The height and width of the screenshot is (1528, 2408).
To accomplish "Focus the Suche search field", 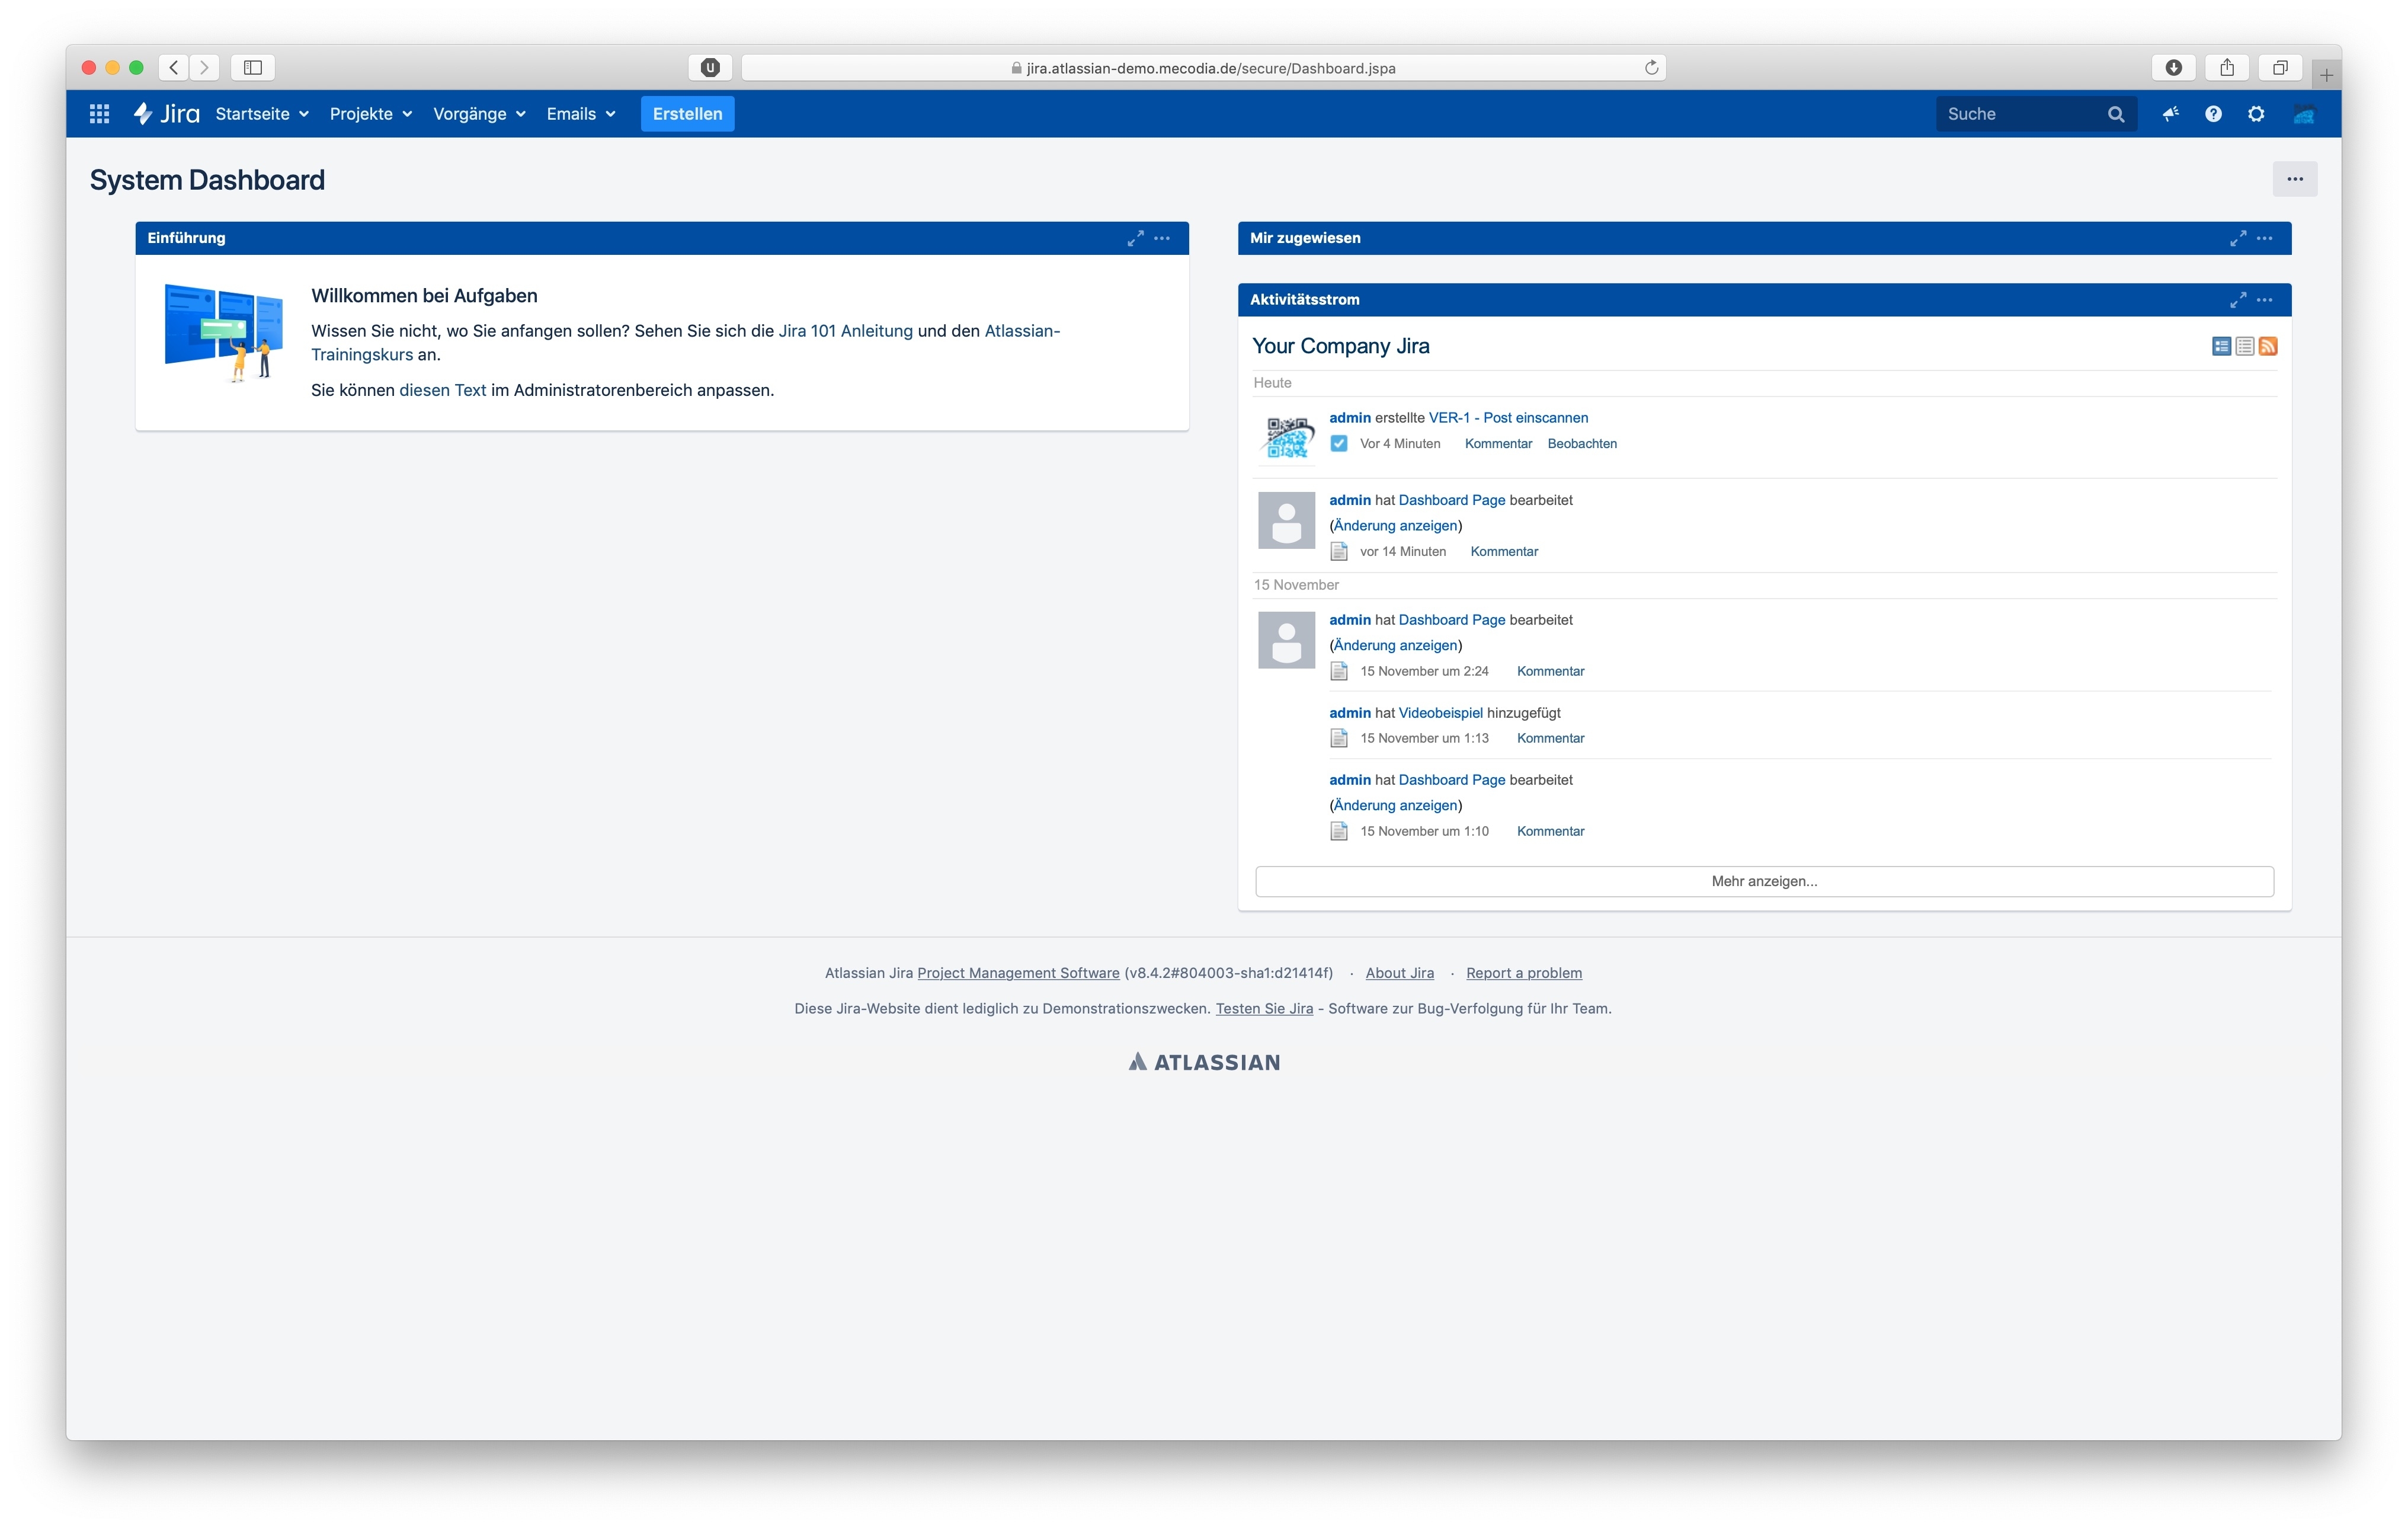I will [x=2020, y=114].
